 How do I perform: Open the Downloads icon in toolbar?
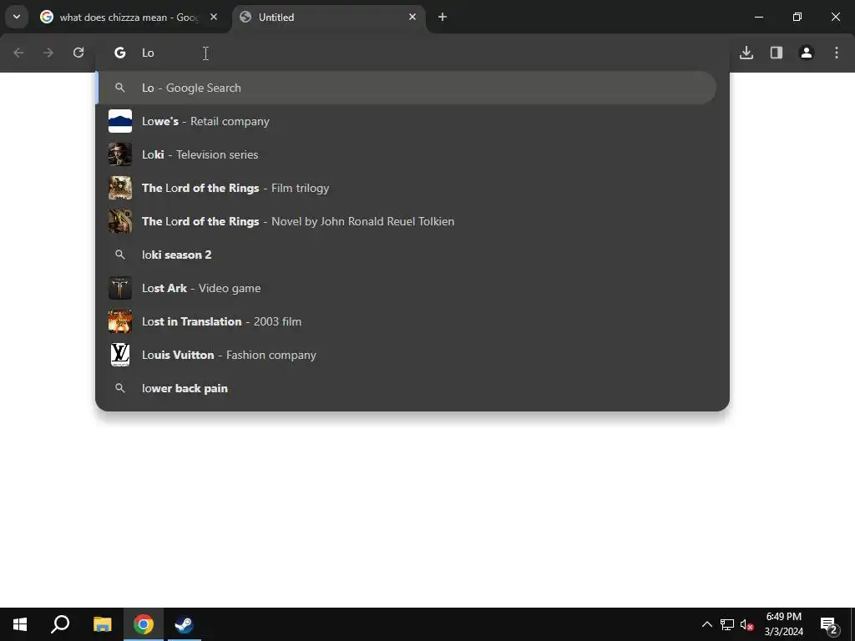[746, 53]
